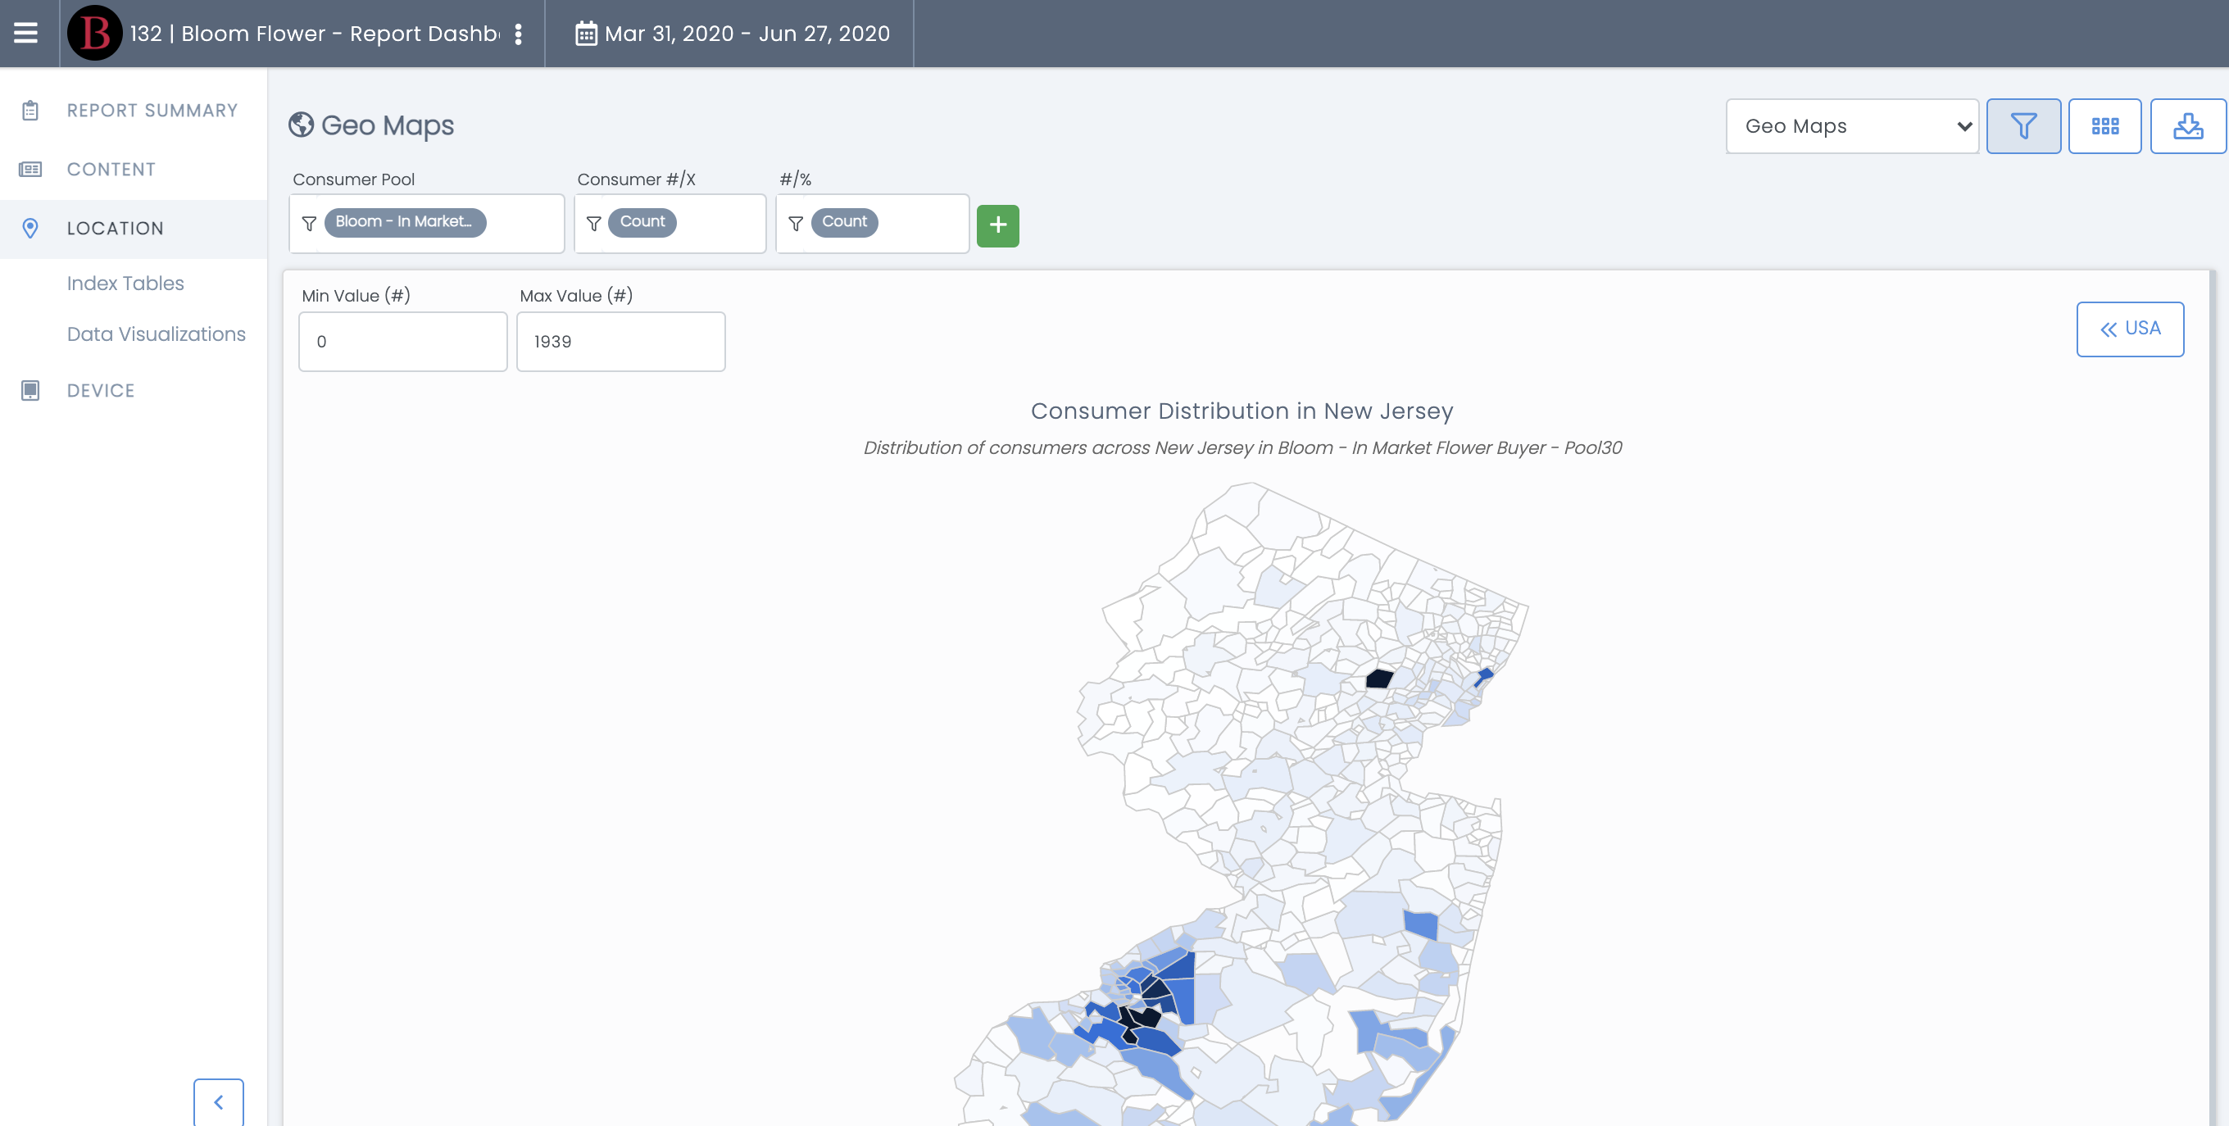This screenshot has height=1126, width=2229.
Task: Collapse the sidebar with the chevron button
Action: (x=218, y=1101)
